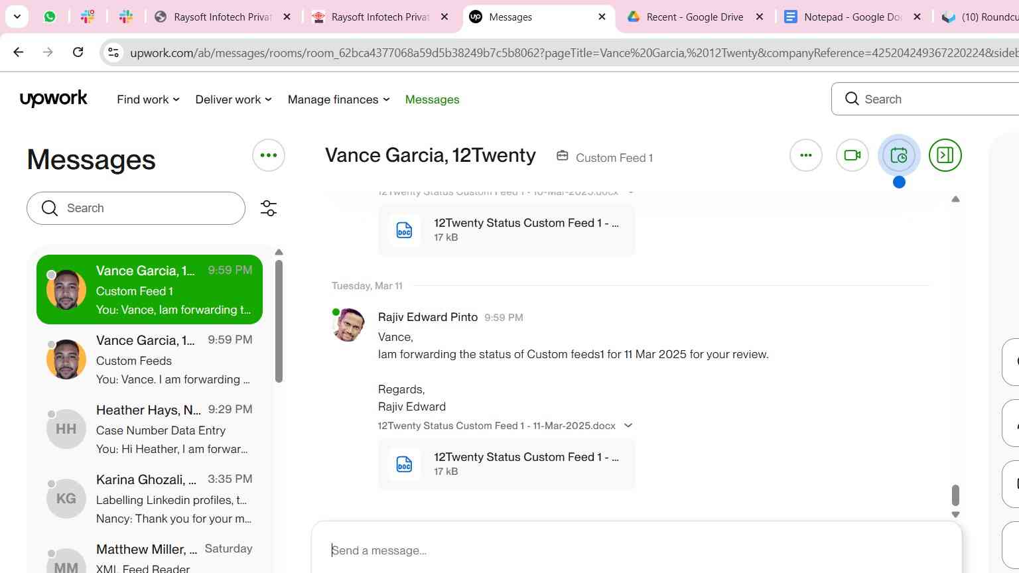Click the Vance Garcia, 12Twenty chat title
Screen dimensions: 1019x573
431,155
